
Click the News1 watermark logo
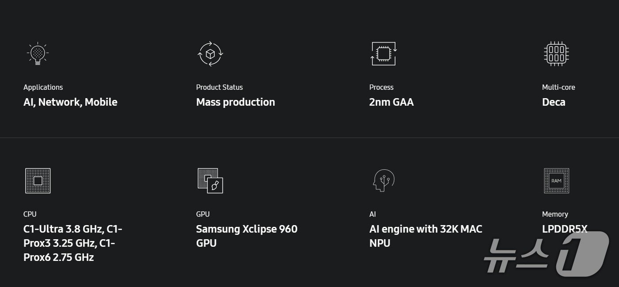tap(546, 256)
